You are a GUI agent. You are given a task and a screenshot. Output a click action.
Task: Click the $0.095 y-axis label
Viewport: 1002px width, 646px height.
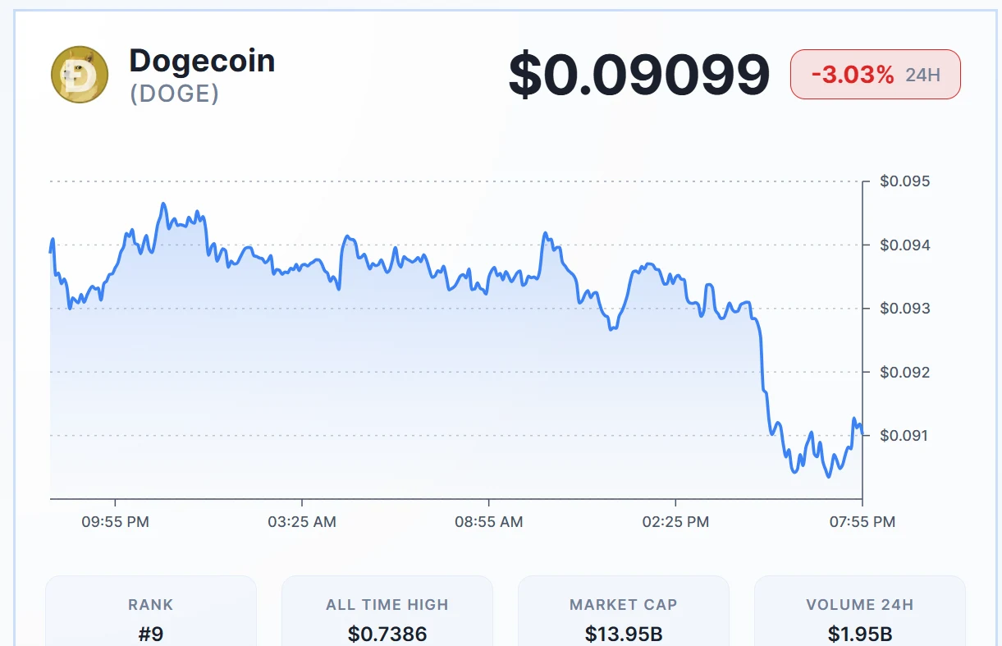pyautogui.click(x=904, y=181)
